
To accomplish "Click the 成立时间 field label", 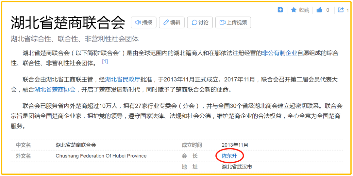I will coord(192,145).
